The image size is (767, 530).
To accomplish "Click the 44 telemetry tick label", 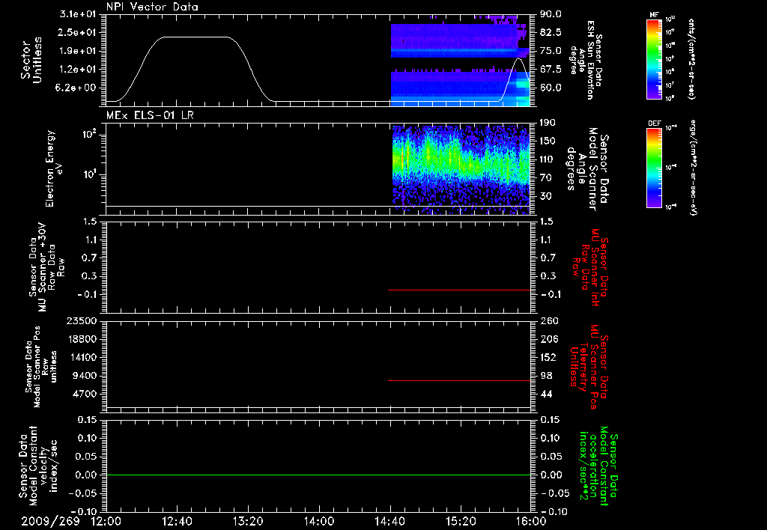I will click(545, 394).
